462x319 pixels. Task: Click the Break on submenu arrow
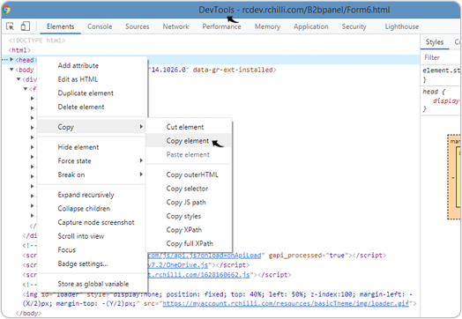(x=141, y=174)
